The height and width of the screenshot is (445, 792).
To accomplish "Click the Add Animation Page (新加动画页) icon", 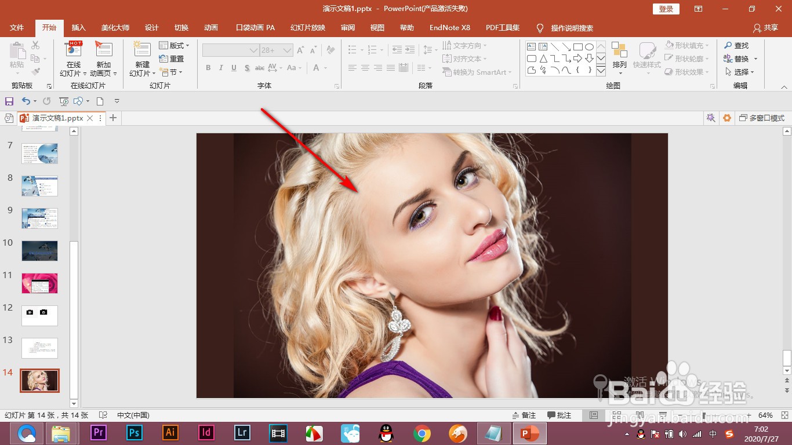I will [x=104, y=50].
